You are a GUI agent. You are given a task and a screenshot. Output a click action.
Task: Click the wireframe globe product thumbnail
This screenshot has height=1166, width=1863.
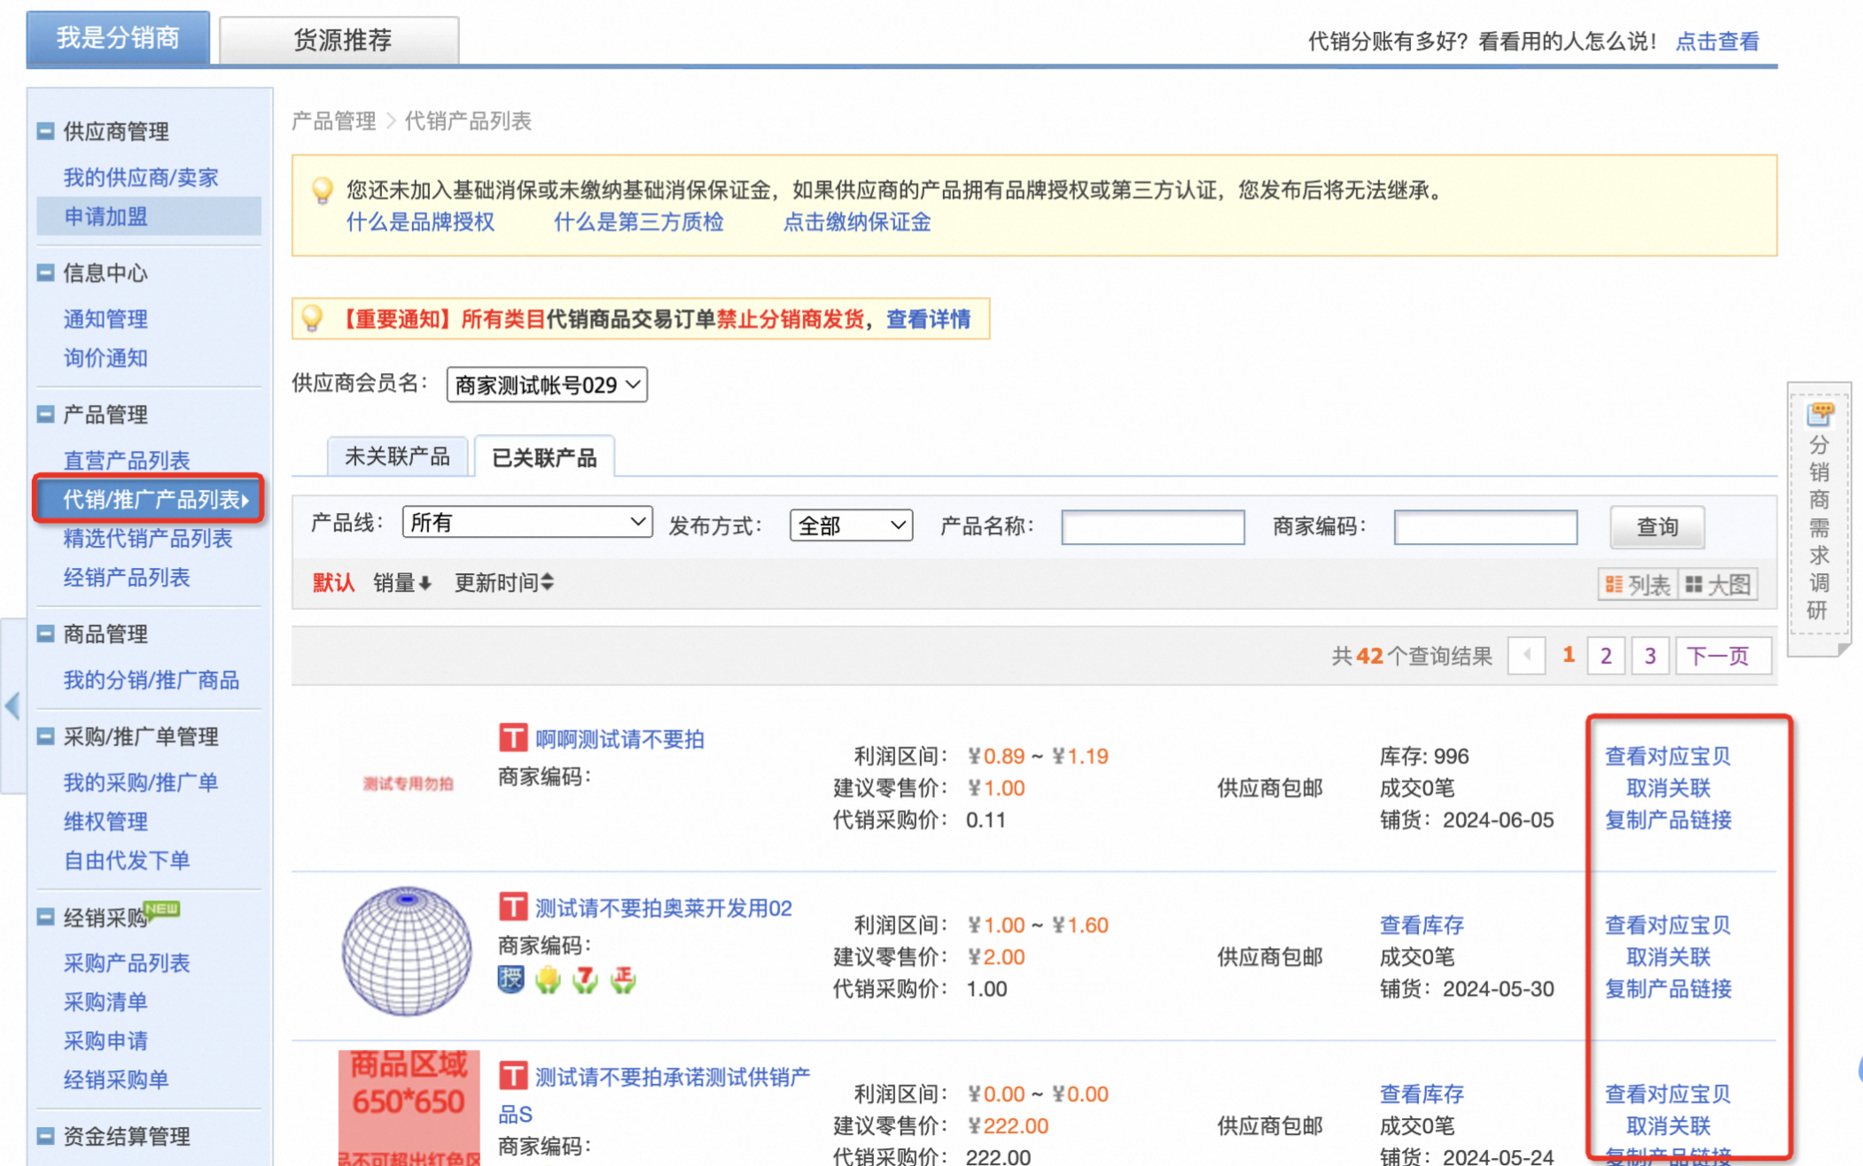[407, 951]
